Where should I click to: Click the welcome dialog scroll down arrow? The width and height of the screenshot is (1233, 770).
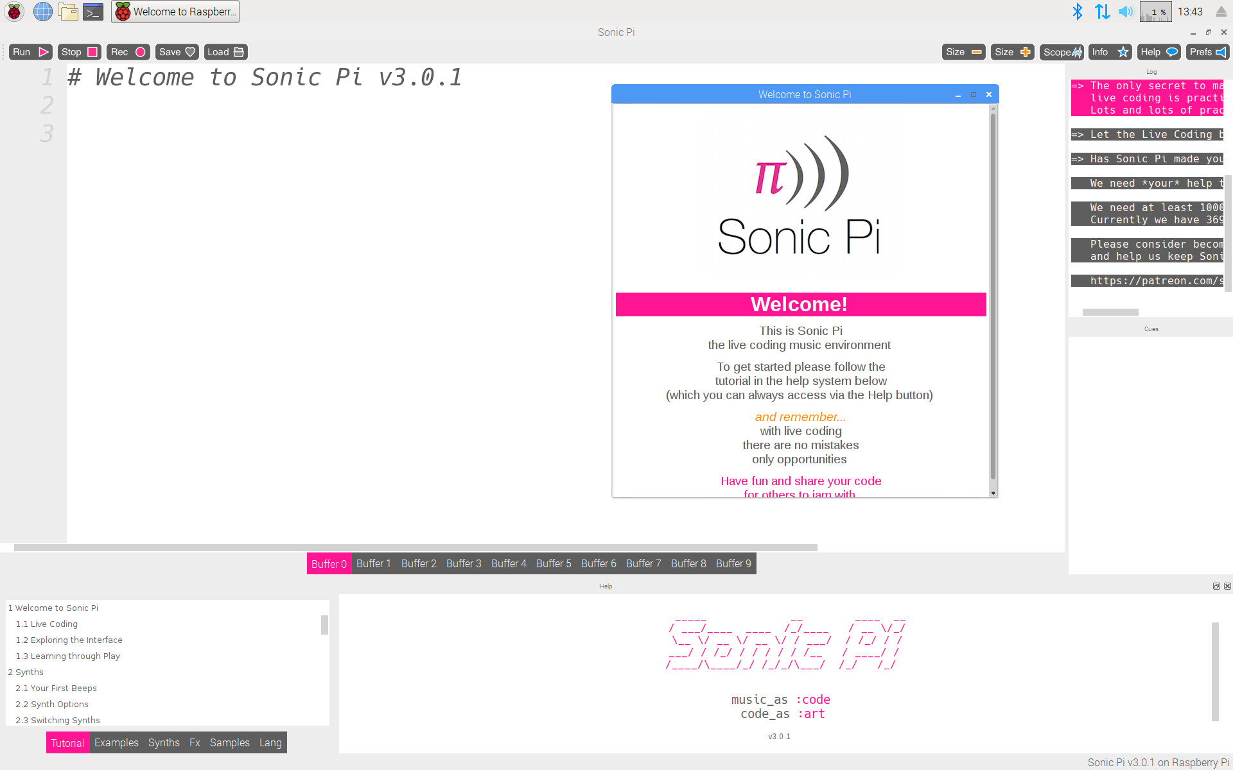pyautogui.click(x=993, y=493)
